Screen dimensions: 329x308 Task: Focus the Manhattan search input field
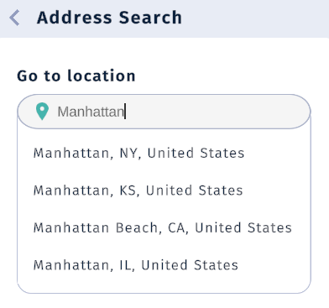point(164,112)
